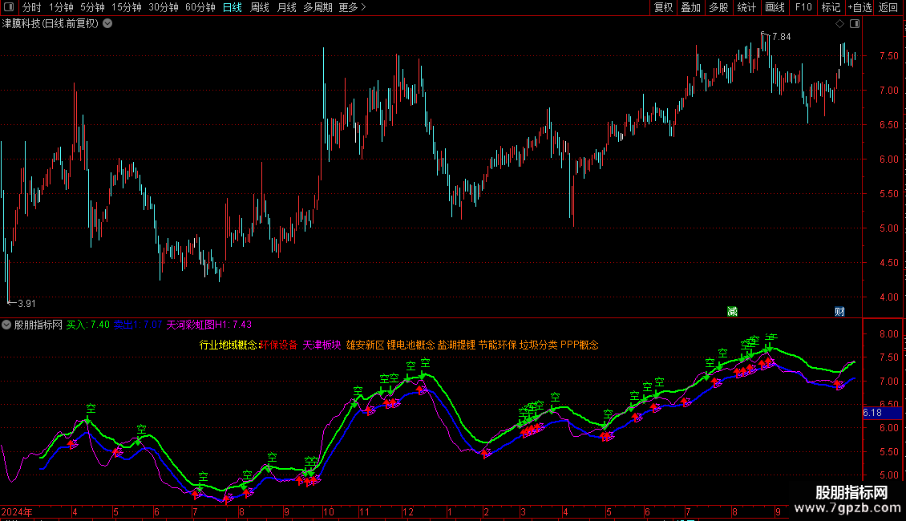Click the 复权 button
The height and width of the screenshot is (521, 906).
[663, 7]
